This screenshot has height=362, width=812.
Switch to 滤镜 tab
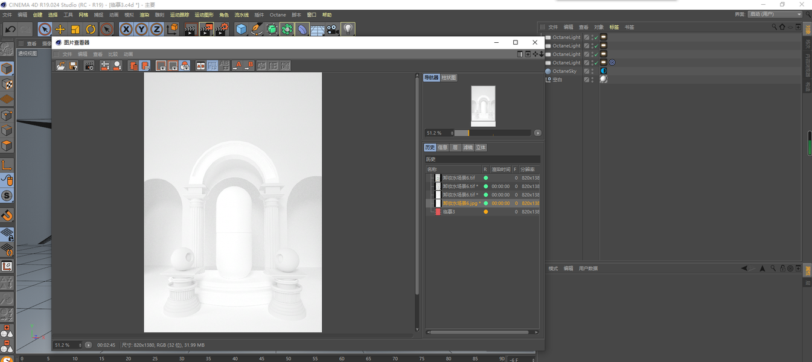pyautogui.click(x=468, y=147)
